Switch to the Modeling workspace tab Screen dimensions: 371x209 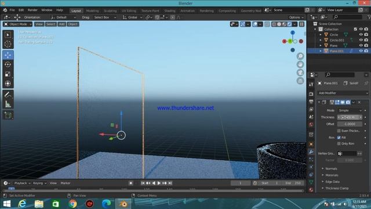tap(92, 10)
